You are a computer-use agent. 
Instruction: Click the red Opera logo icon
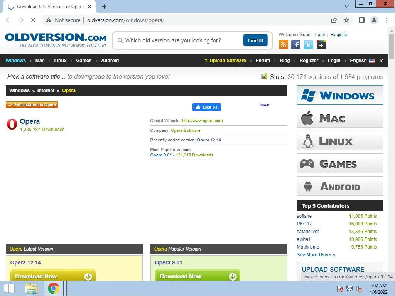[x=12, y=124]
